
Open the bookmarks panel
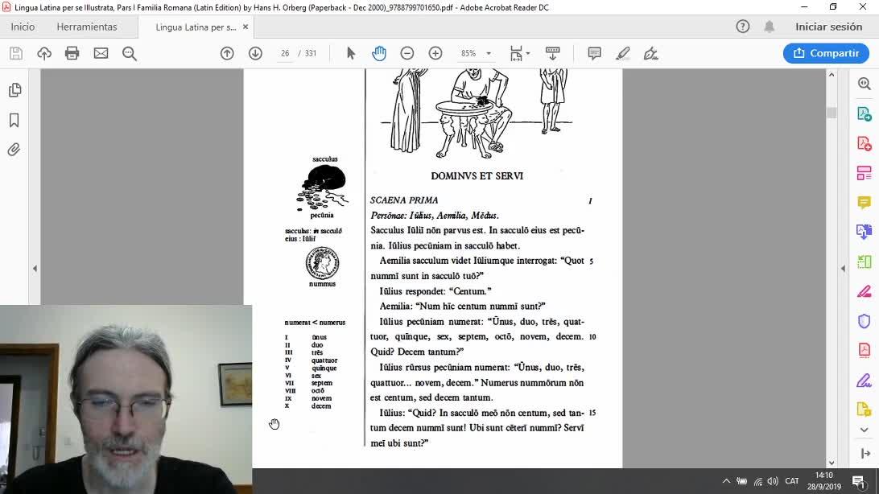click(x=14, y=120)
